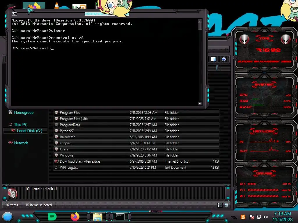Switch Explorer to details view
Screen dimensions: 298x223
(220, 205)
